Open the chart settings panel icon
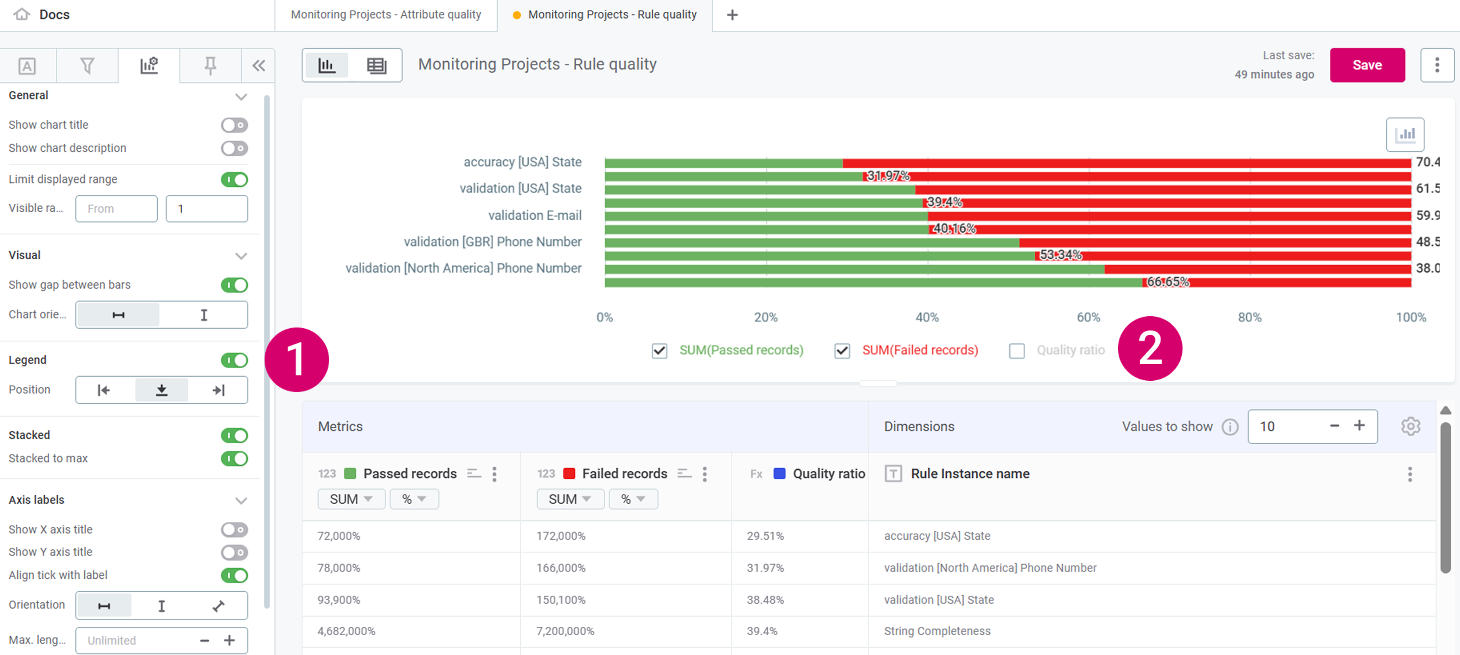 [149, 65]
